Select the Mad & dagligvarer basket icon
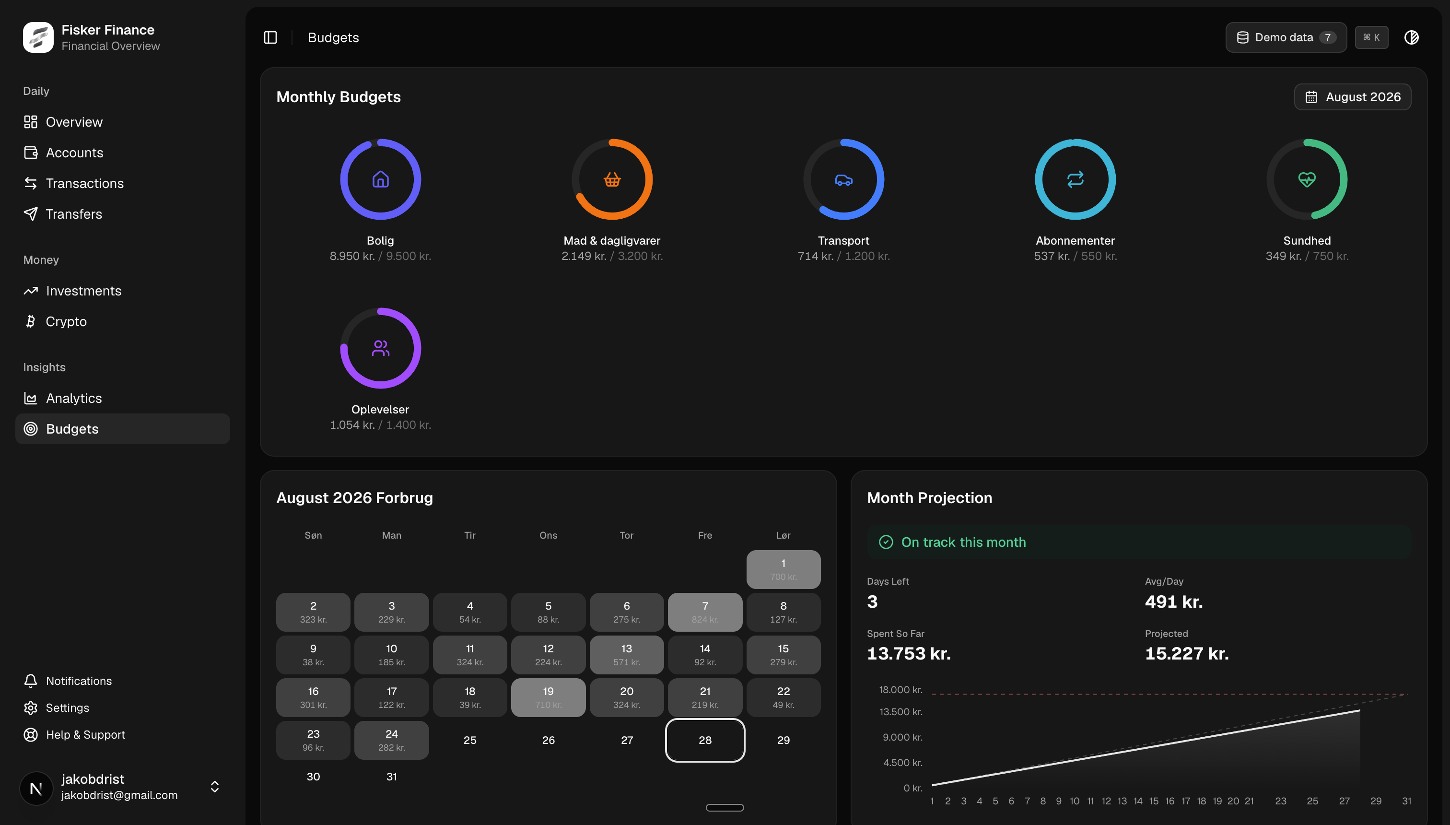This screenshot has height=825, width=1450. tap(612, 179)
